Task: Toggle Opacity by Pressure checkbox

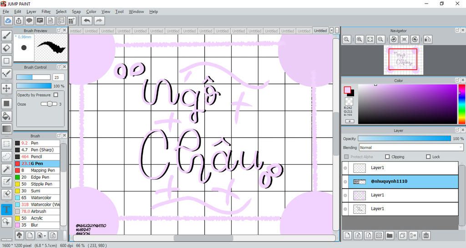Action: click(x=56, y=95)
